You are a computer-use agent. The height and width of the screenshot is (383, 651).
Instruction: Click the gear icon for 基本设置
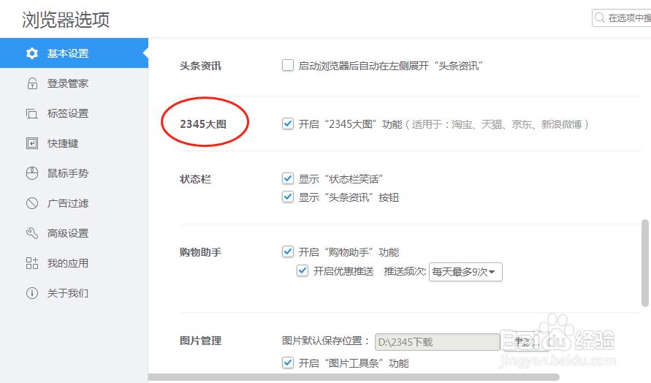point(32,53)
